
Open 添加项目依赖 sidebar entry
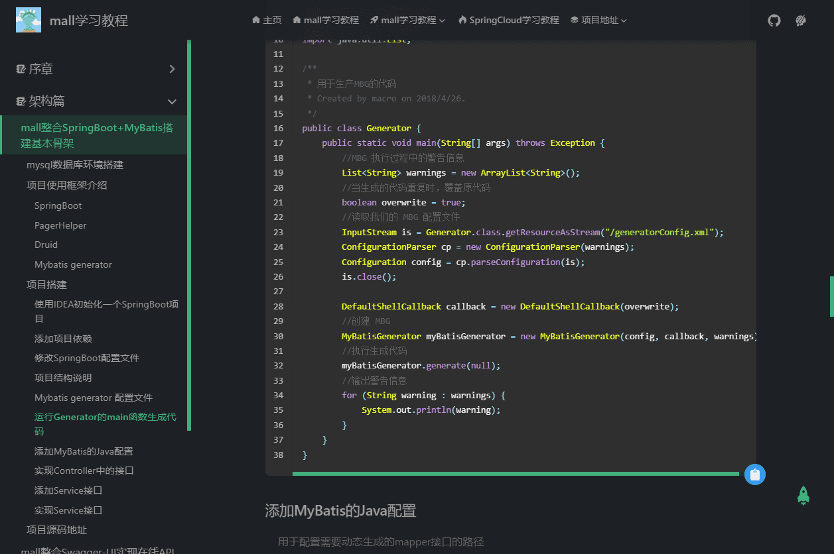[x=63, y=339]
